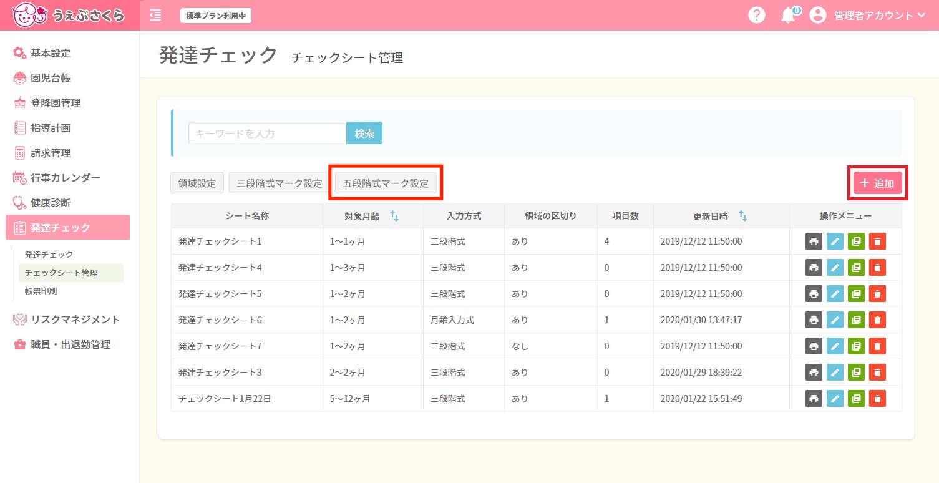The height and width of the screenshot is (483, 939).
Task: Click the 検索 search button
Action: click(x=364, y=133)
